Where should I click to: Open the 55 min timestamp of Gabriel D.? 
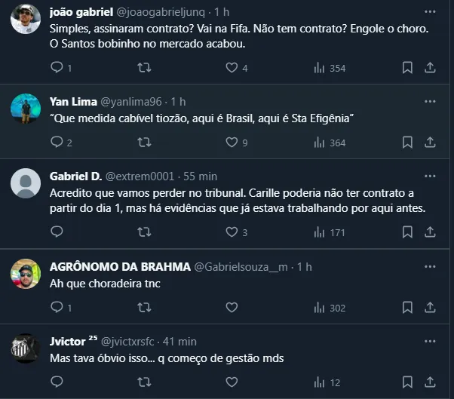point(201,176)
